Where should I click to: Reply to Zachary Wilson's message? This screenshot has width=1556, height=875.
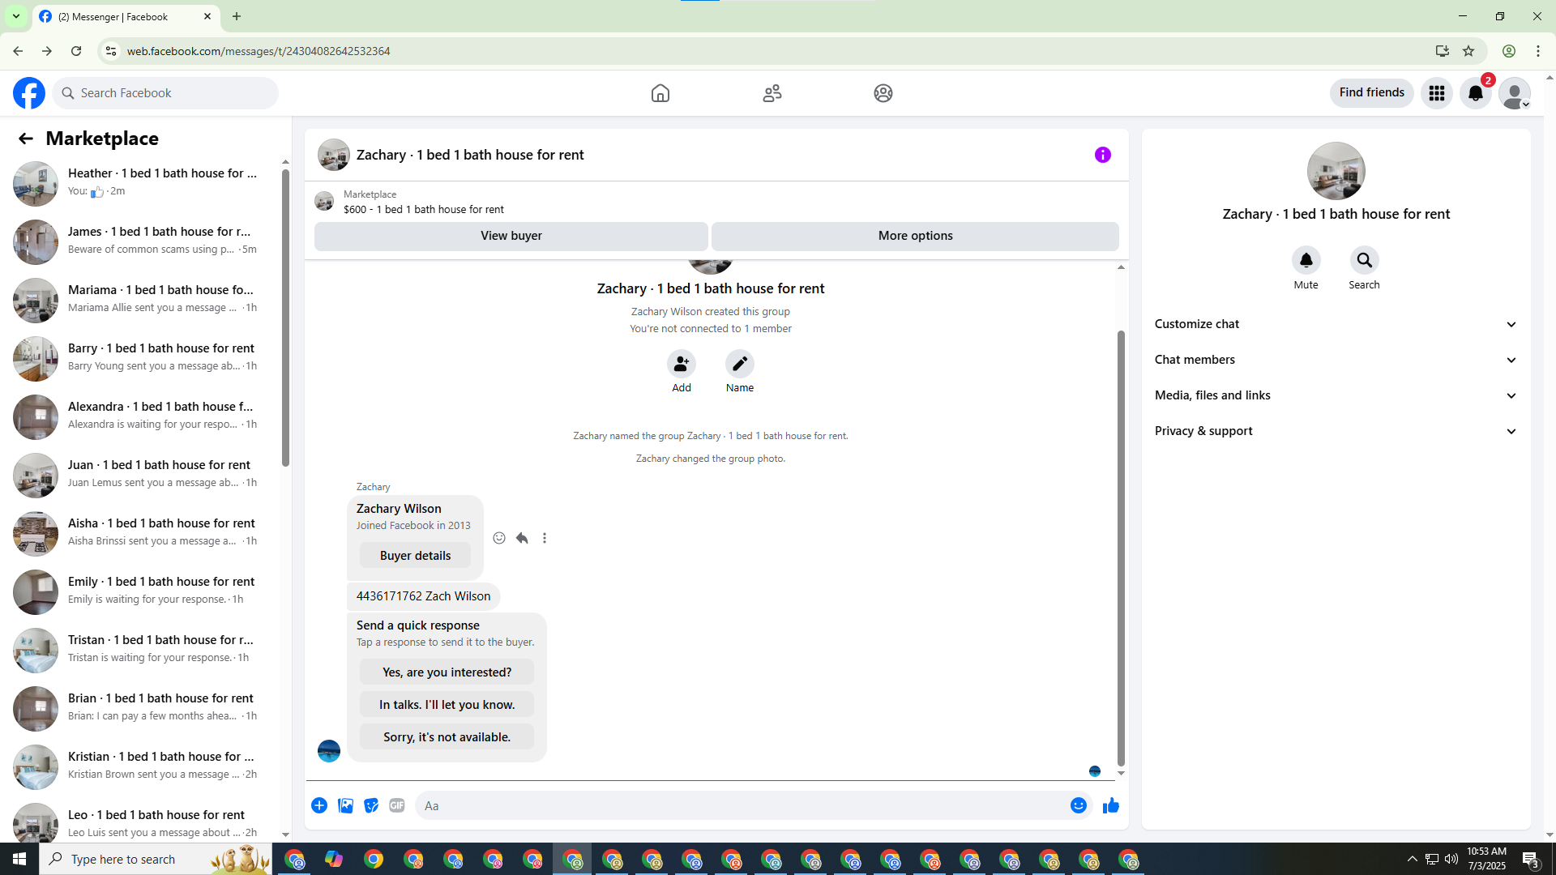point(522,538)
